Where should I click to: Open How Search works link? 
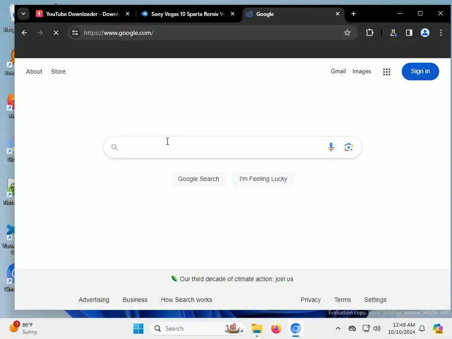pyautogui.click(x=187, y=300)
